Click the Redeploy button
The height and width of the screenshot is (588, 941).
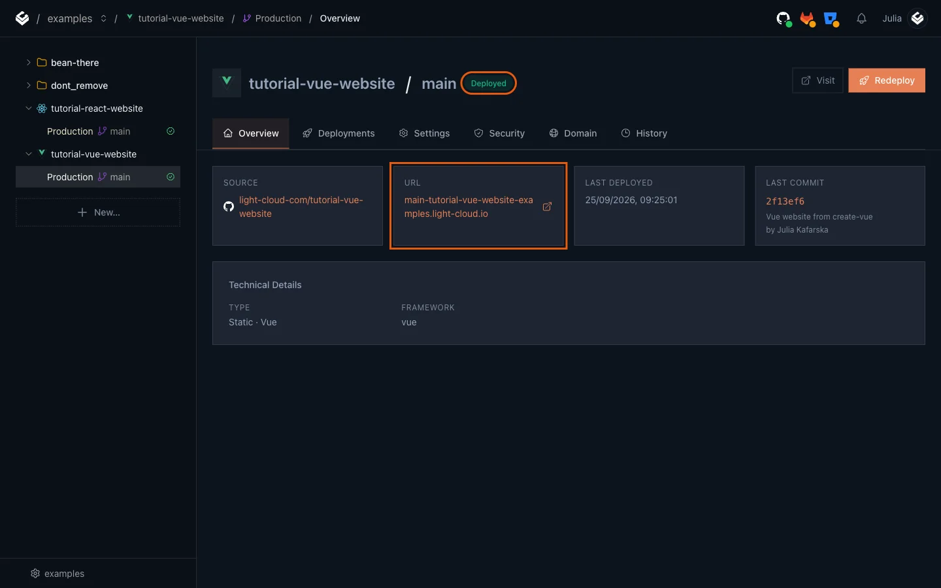pyautogui.click(x=887, y=80)
